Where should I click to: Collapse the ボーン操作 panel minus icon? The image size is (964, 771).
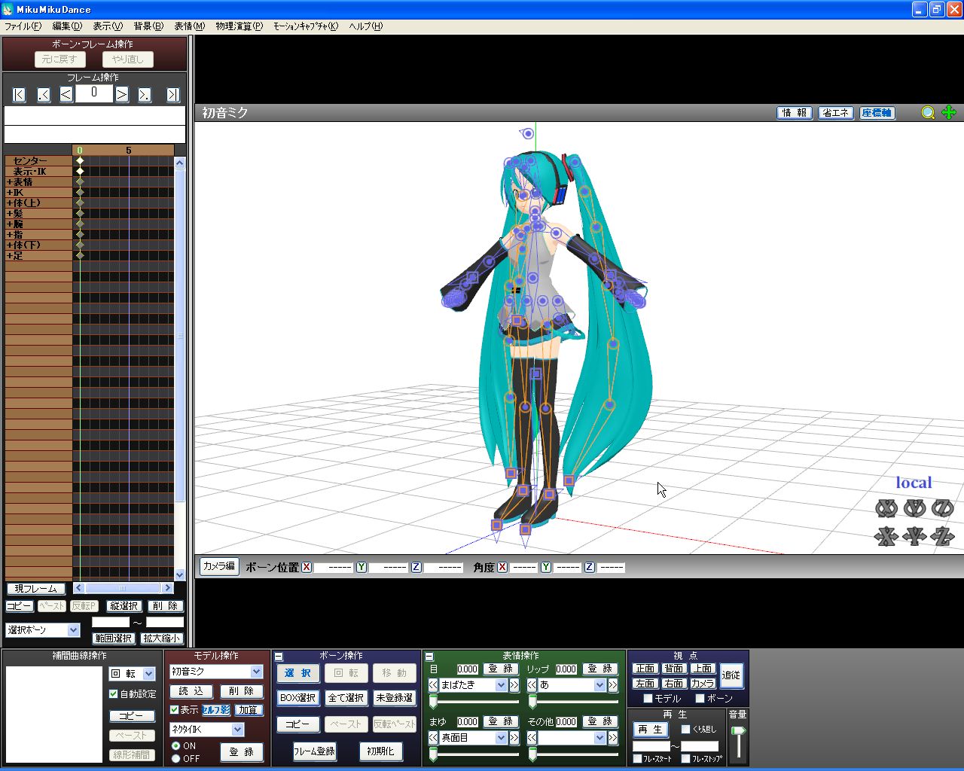pyautogui.click(x=279, y=657)
